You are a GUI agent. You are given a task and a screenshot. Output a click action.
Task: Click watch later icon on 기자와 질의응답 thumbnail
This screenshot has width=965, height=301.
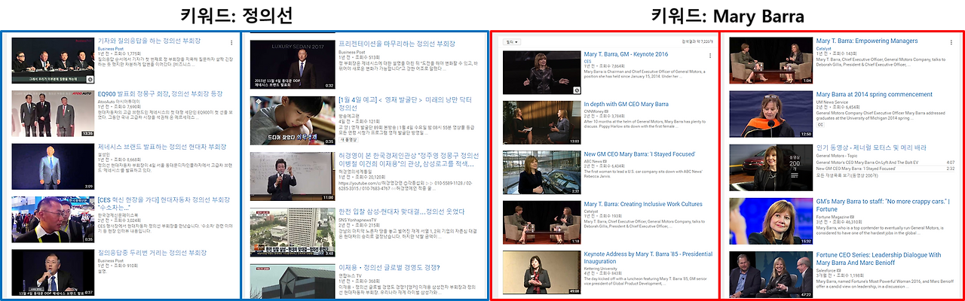pyautogui.click(x=90, y=78)
